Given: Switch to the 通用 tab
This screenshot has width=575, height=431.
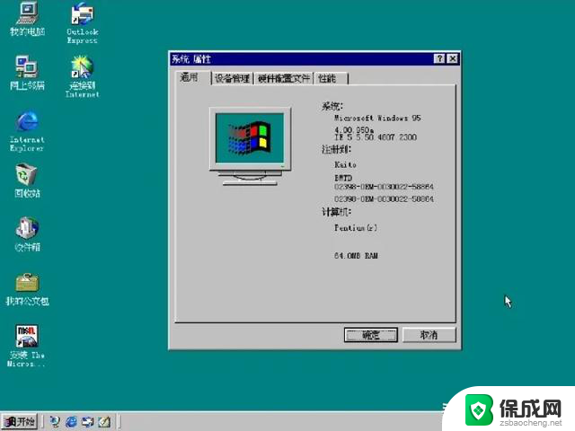Looking at the screenshot, I should tap(192, 78).
